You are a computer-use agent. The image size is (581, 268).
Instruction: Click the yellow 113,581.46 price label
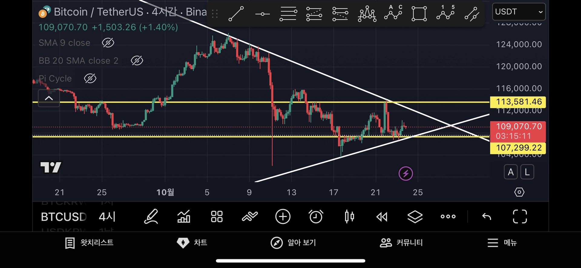click(518, 102)
